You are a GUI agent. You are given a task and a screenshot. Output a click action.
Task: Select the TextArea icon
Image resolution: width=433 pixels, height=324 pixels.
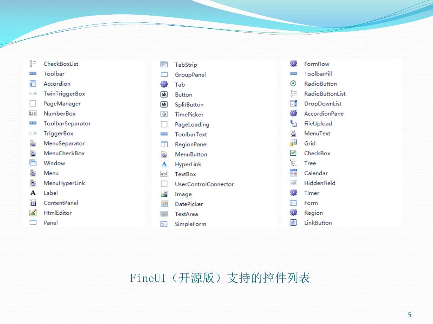(x=164, y=214)
